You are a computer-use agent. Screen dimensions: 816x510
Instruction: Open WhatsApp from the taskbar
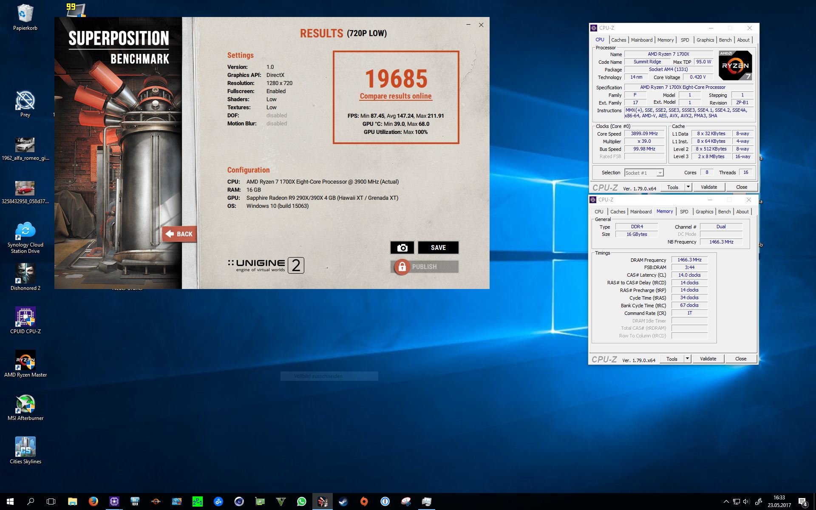coord(301,501)
